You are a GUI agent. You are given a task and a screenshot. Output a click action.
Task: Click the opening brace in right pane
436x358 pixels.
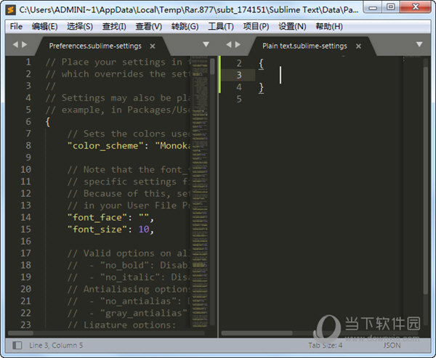[261, 64]
